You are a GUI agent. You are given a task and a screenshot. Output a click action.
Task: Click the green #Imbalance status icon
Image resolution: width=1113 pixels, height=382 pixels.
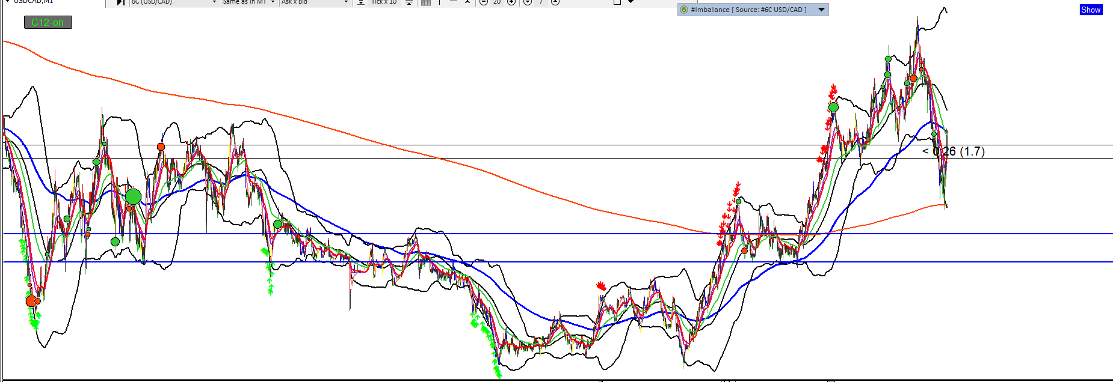[x=684, y=10]
